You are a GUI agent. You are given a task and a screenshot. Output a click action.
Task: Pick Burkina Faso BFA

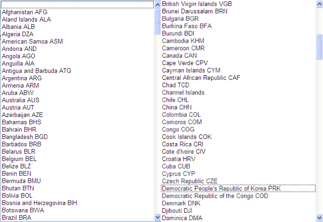[x=187, y=26]
